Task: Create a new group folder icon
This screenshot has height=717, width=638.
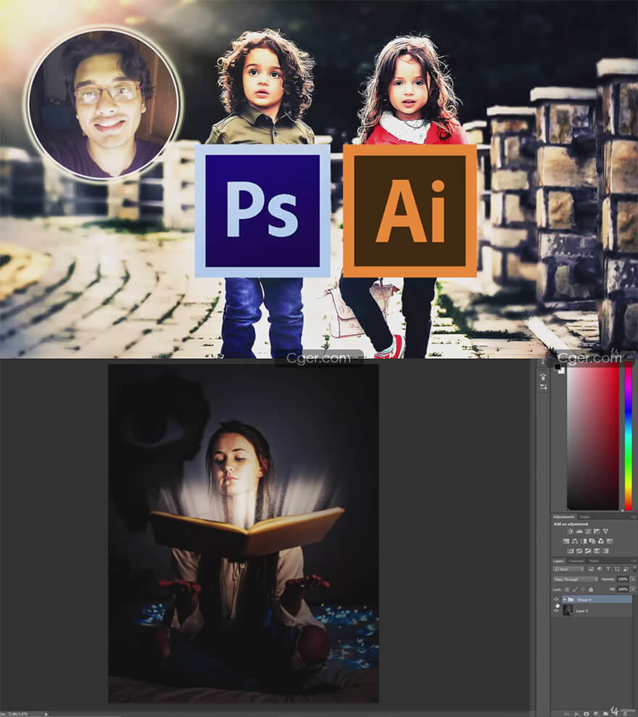Action: tap(605, 713)
